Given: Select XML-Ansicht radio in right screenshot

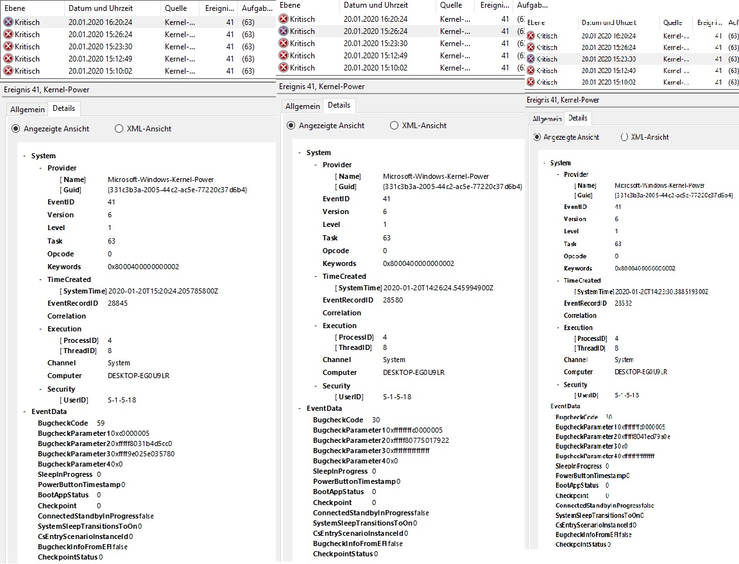Looking at the screenshot, I should coord(624,137).
